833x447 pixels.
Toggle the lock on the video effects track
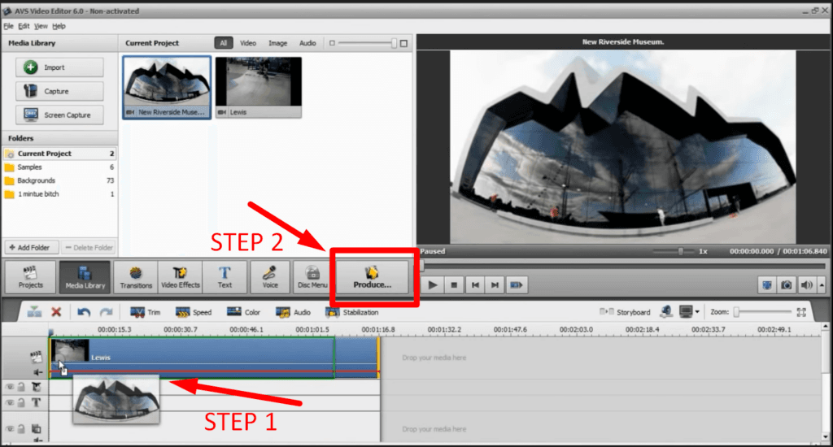click(x=21, y=387)
